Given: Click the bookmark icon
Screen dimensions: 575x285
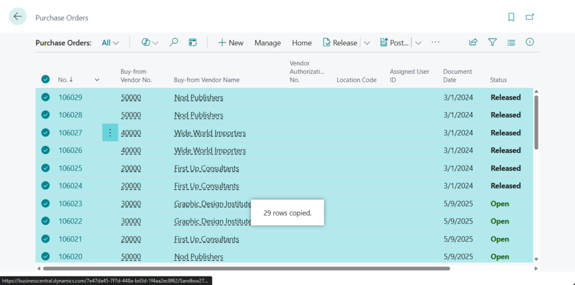Looking at the screenshot, I should click(511, 17).
